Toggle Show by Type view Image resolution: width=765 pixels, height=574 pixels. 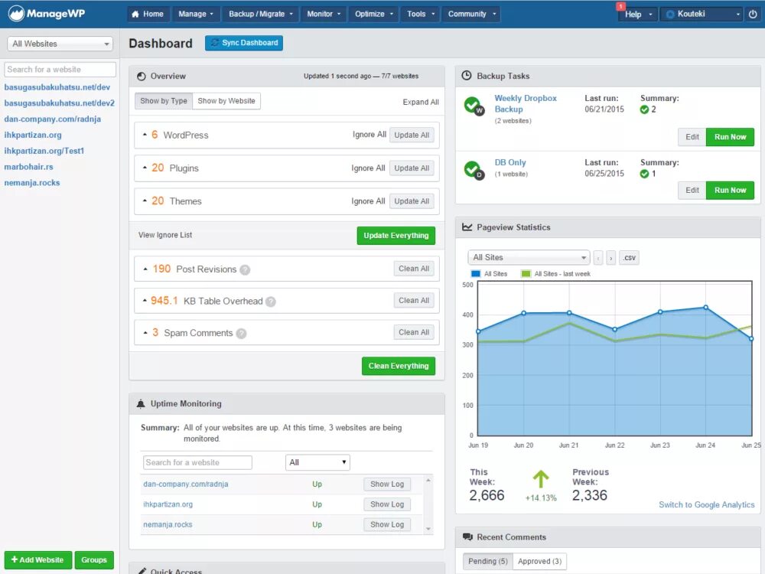coord(164,101)
